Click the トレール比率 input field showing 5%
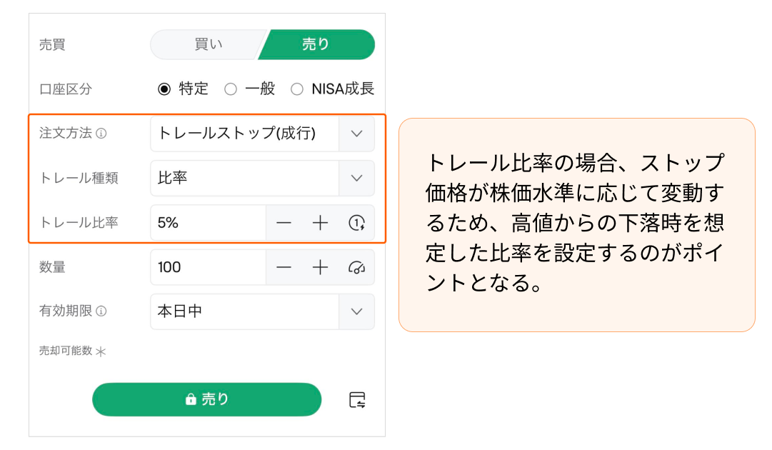 click(x=208, y=223)
